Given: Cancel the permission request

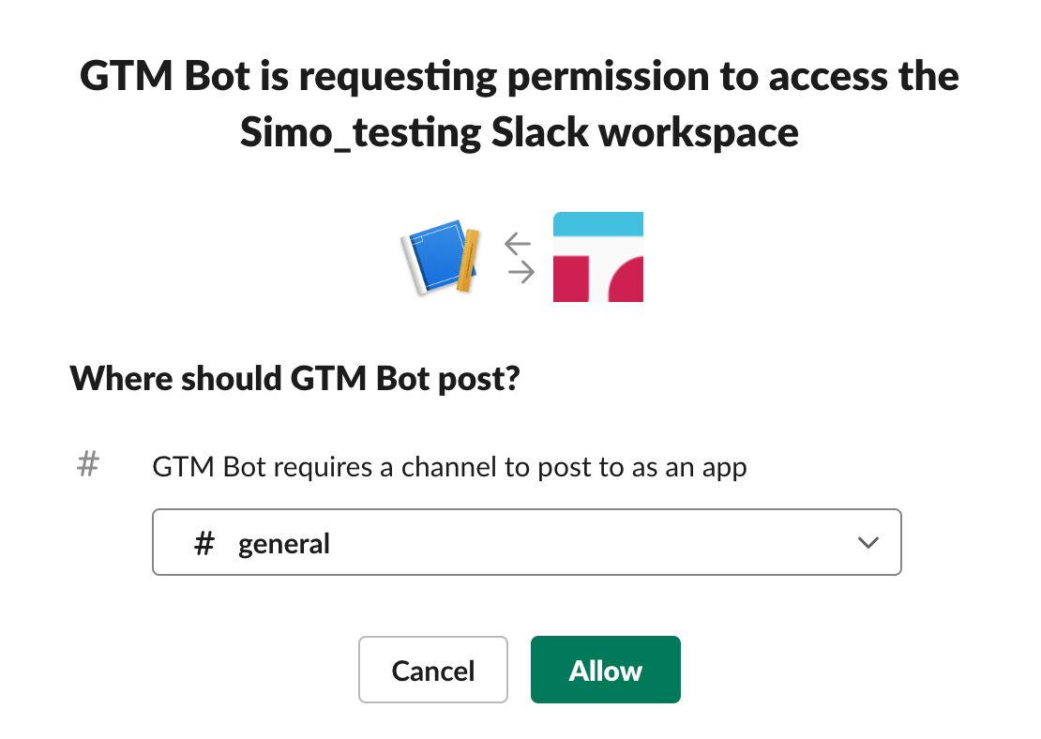Looking at the screenshot, I should (433, 670).
